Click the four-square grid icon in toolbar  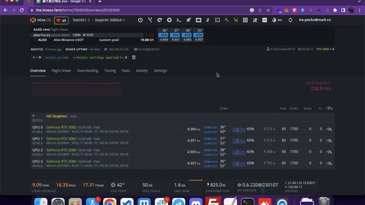pos(245,20)
